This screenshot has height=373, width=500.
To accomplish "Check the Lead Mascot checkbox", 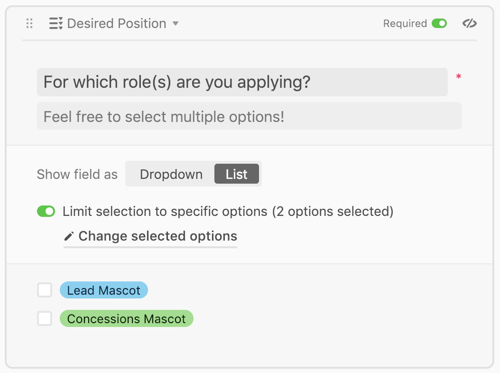I will tap(45, 290).
